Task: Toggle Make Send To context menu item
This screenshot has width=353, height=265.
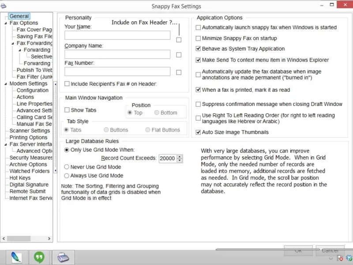Action: point(198,60)
